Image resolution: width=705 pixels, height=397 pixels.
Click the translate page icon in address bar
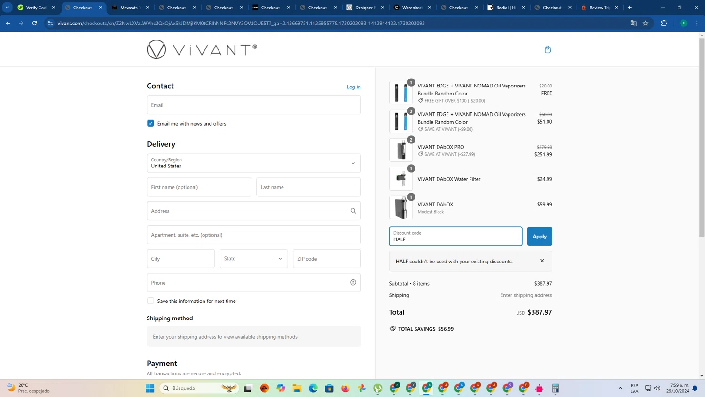[x=634, y=23]
